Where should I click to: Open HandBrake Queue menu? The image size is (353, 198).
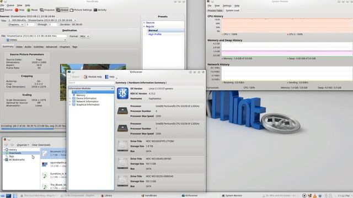point(10,5)
